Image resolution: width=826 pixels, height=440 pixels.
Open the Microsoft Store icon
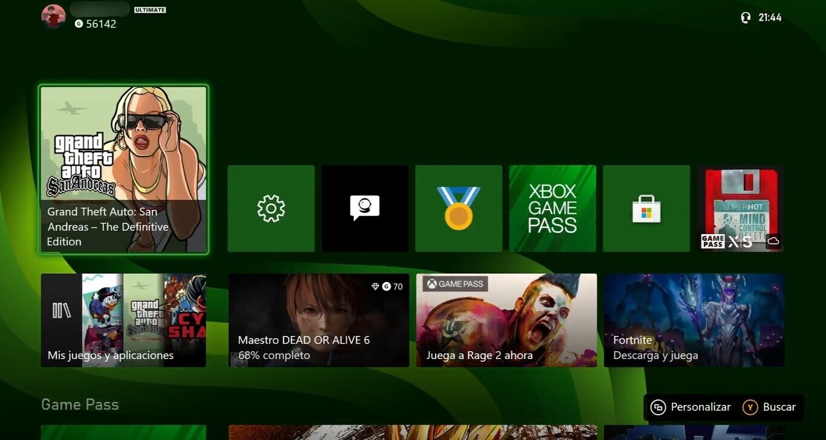point(646,208)
